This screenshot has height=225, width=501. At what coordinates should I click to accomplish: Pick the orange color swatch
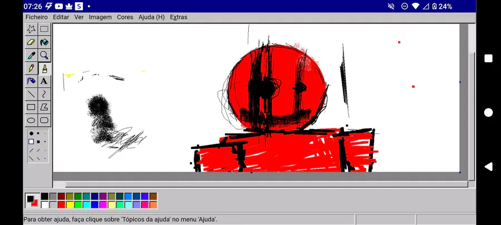click(154, 204)
